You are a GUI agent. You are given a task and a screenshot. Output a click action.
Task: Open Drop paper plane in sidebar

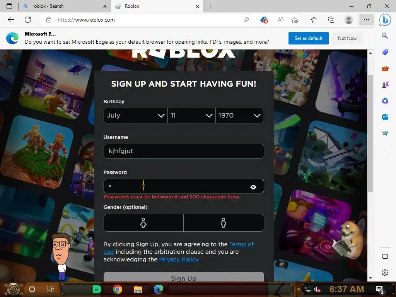click(x=385, y=133)
